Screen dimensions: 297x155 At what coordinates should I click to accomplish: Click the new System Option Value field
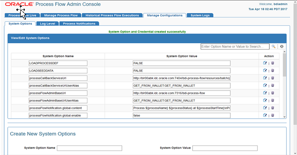click(225, 148)
